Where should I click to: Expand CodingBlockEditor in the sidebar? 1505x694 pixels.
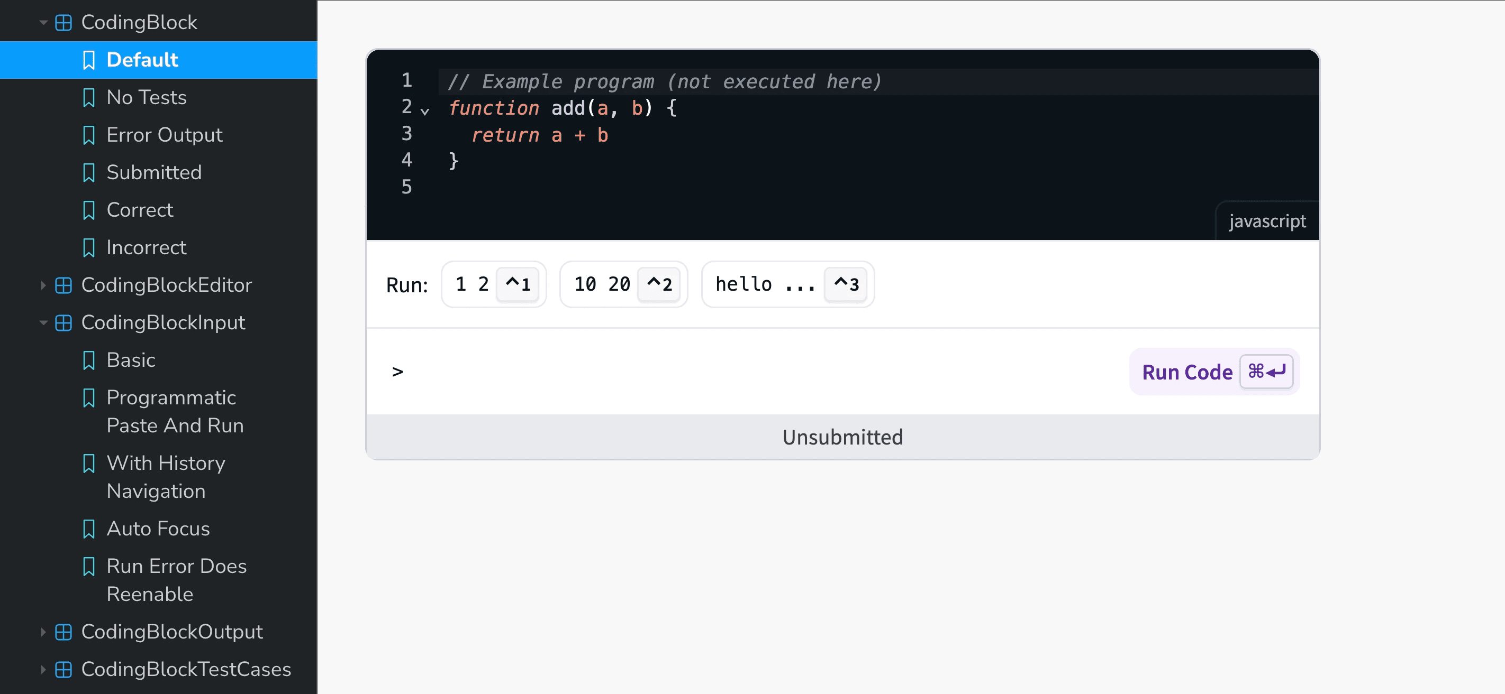tap(44, 285)
